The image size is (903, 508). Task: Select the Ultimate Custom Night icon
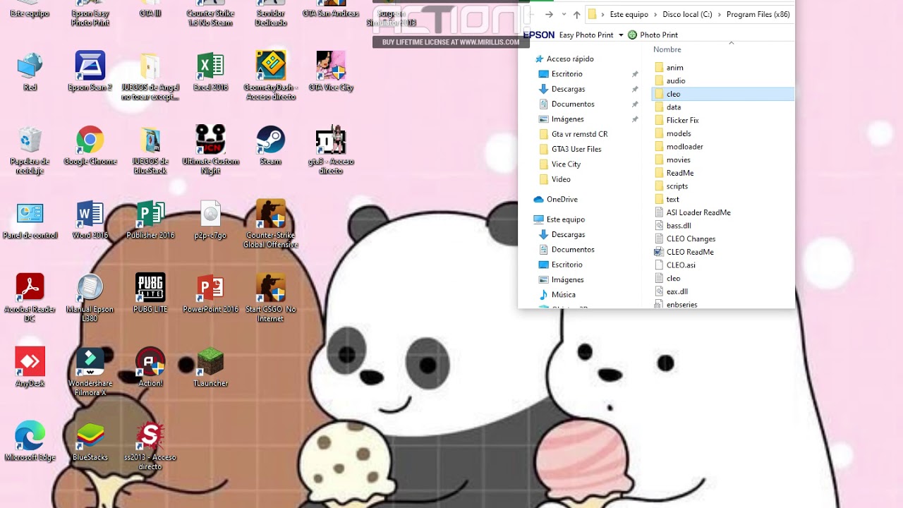[x=210, y=150]
